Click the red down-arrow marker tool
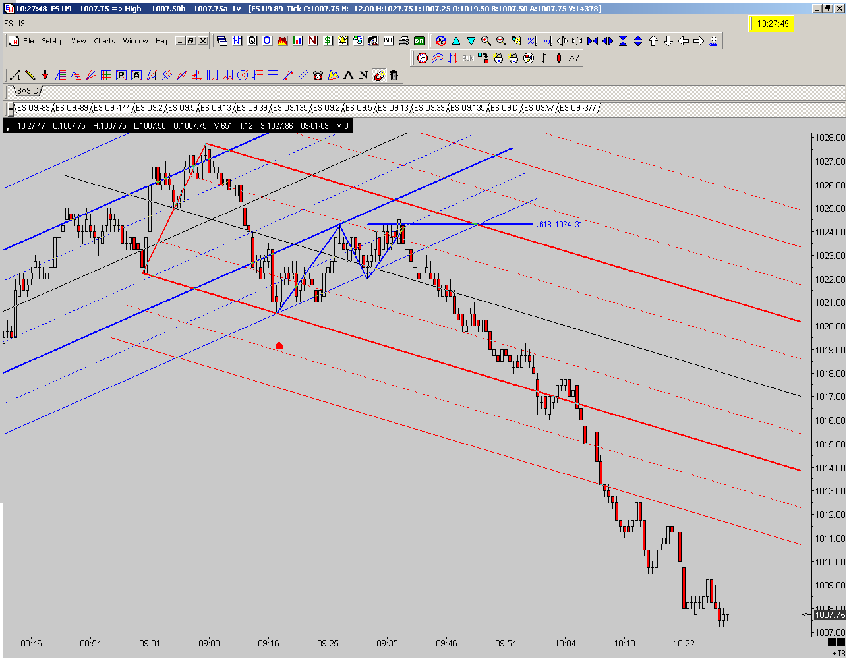Viewport: 849px width, 659px height. [x=45, y=75]
